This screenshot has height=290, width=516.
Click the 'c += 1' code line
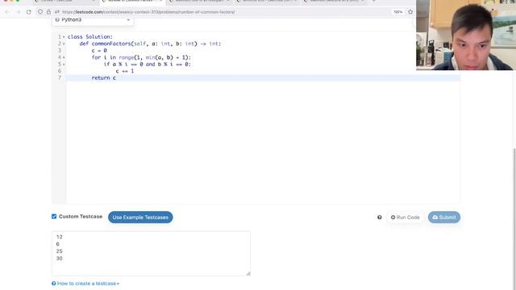(125, 71)
